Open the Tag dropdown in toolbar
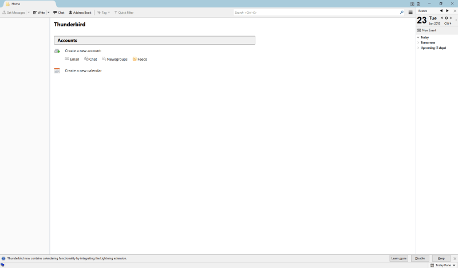This screenshot has height=268, width=458. (x=104, y=13)
